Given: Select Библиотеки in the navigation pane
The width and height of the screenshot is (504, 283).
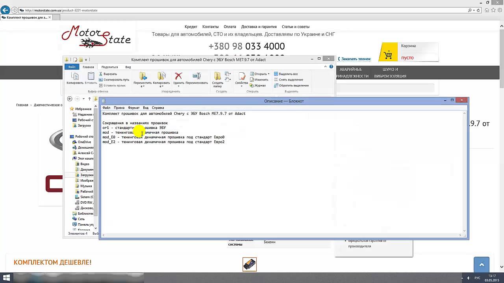Looking at the screenshot, I should tap(83, 213).
